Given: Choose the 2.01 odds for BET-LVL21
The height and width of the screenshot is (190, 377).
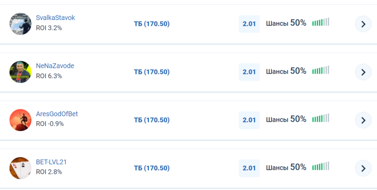Looking at the screenshot, I should (x=249, y=168).
